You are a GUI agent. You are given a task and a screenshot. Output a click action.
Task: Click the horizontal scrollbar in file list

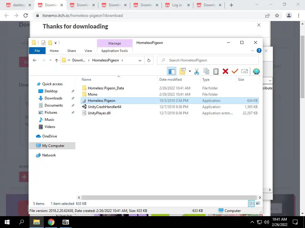tap(169, 197)
